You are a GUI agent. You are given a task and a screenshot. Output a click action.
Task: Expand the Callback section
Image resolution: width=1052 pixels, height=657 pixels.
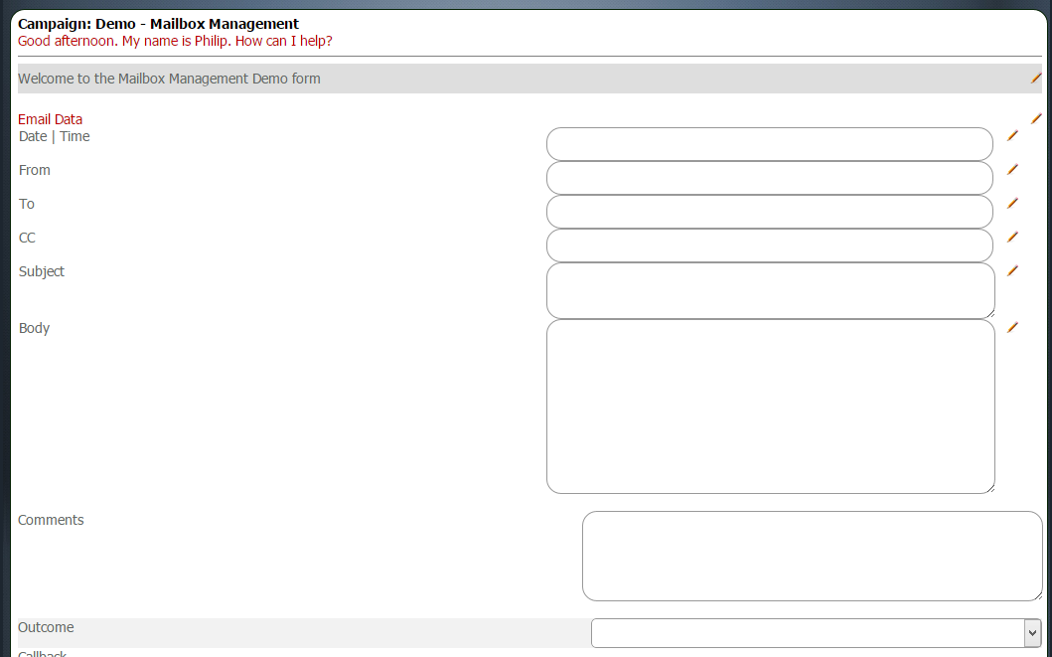point(42,652)
